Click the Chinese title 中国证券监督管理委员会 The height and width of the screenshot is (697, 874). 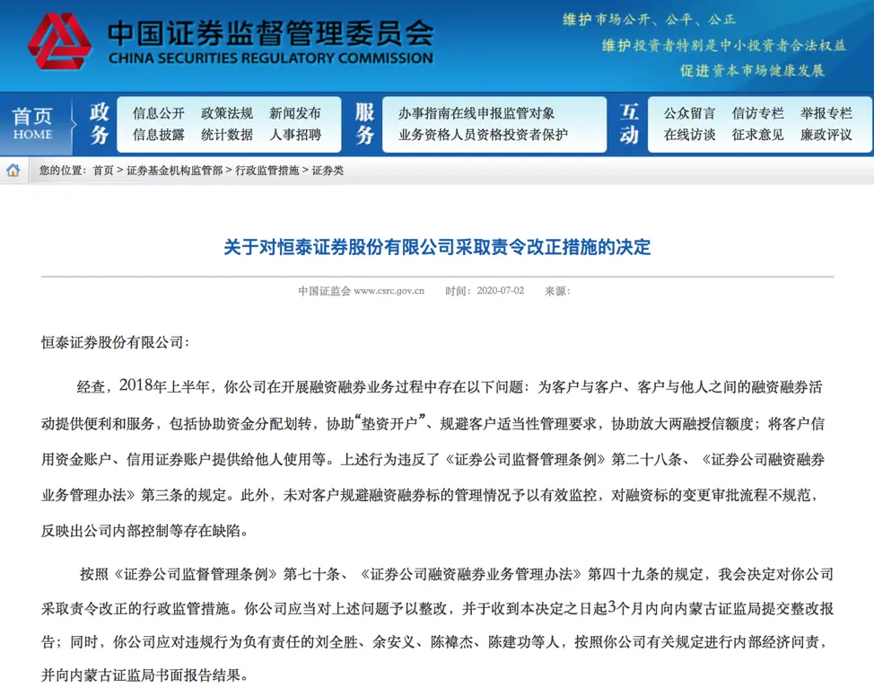(271, 33)
